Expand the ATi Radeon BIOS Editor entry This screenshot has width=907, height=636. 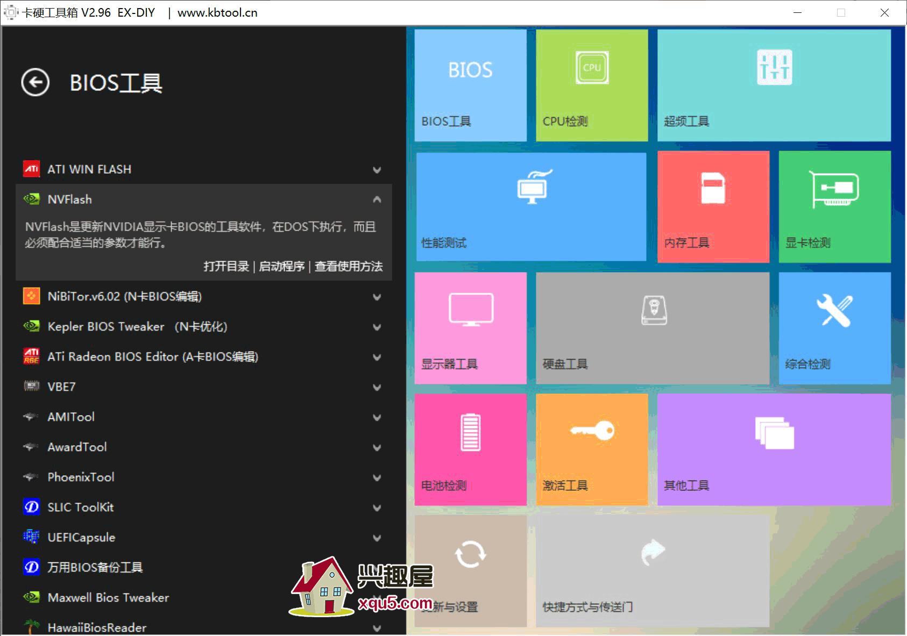click(377, 358)
